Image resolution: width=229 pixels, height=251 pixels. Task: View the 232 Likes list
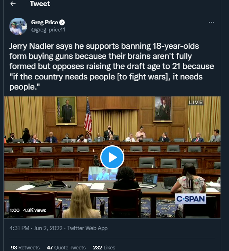(104, 247)
